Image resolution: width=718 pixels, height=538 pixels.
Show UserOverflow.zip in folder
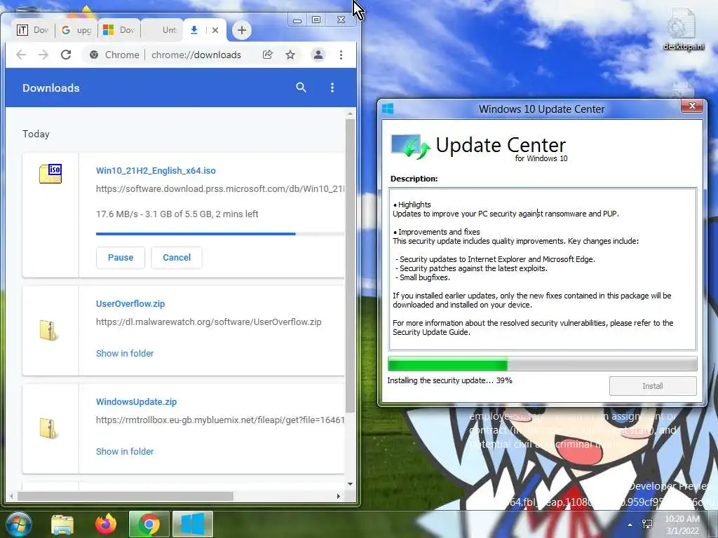click(x=125, y=354)
